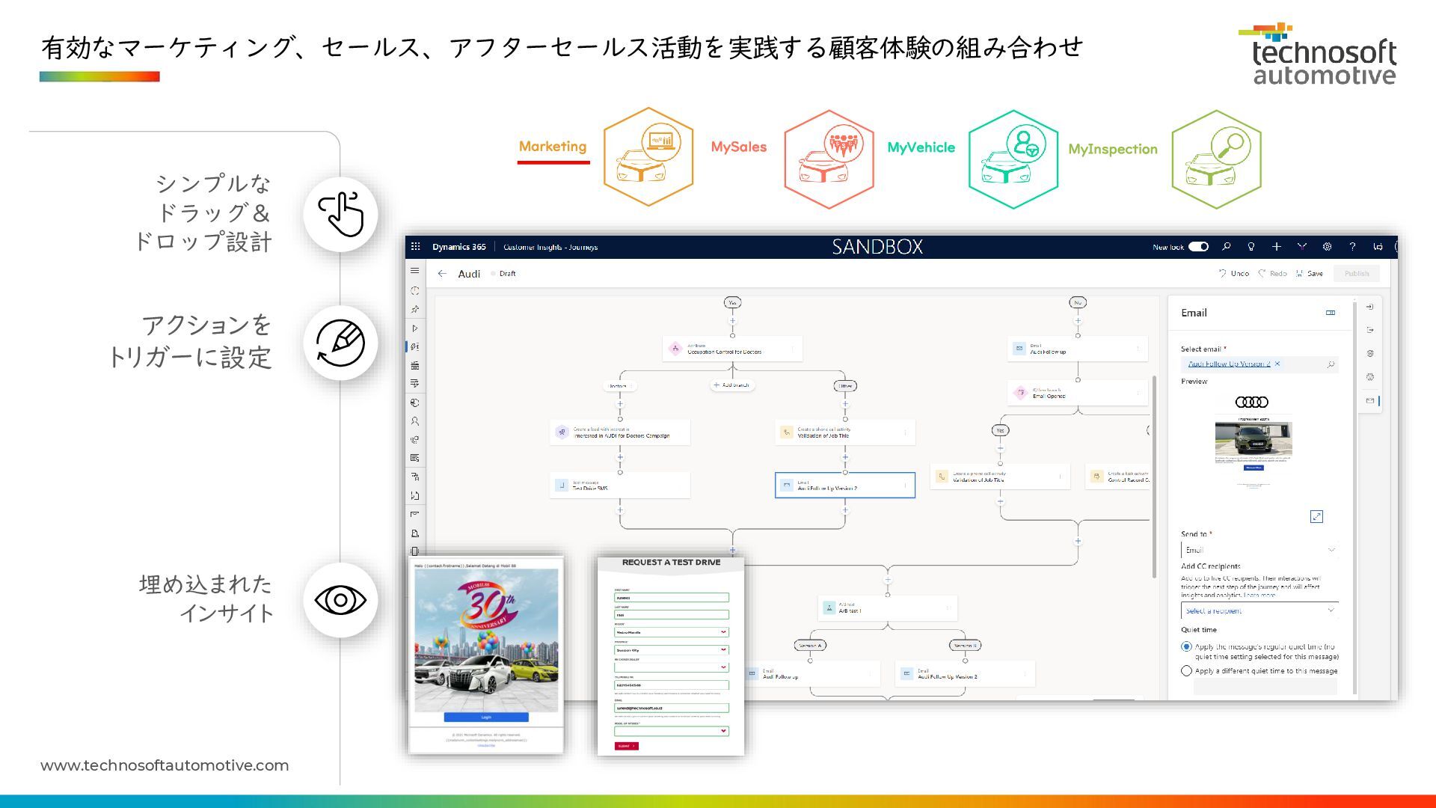The height and width of the screenshot is (808, 1436).
Task: Open the Audi Follow Up Version 2 email link
Action: [x=1229, y=364]
